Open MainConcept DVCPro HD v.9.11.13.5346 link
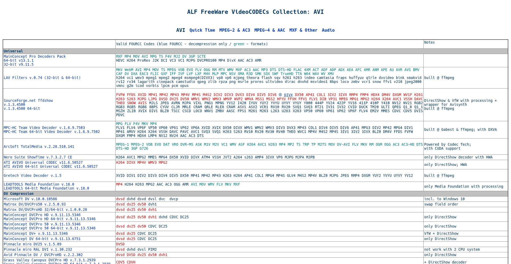This screenshot has width=511, height=264. (x=42, y=215)
